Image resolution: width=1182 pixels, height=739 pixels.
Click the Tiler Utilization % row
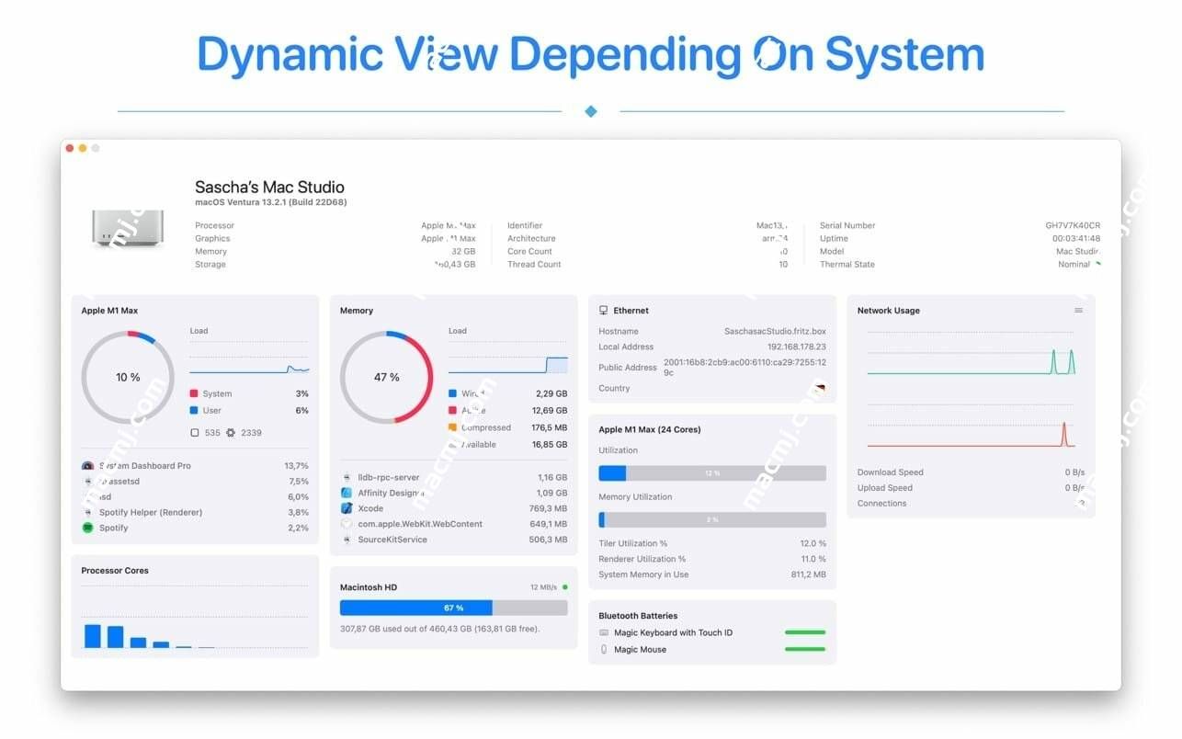[x=712, y=544]
